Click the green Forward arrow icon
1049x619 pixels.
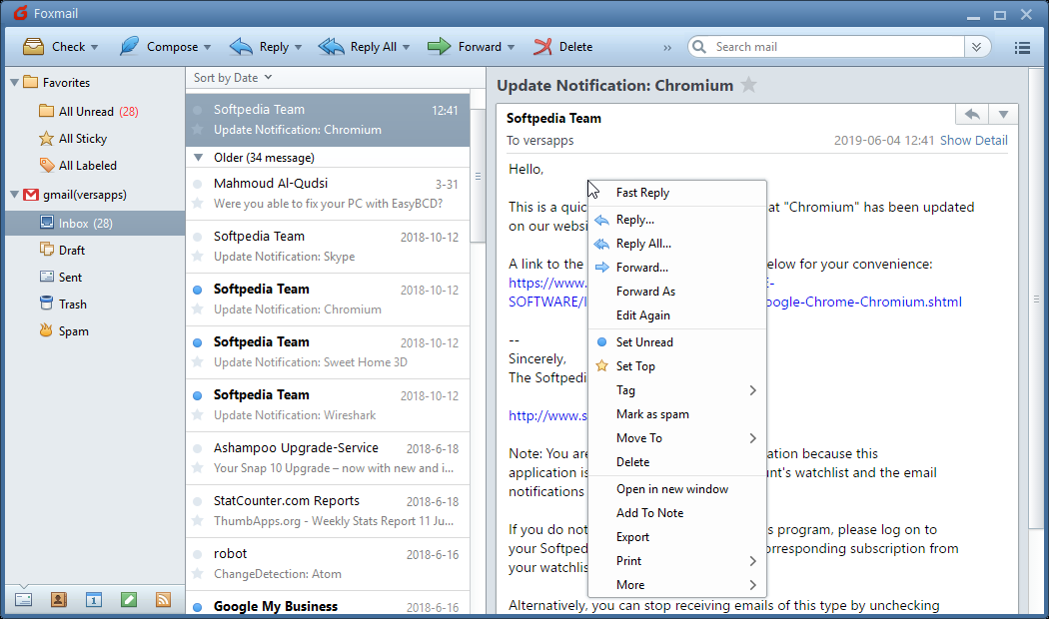[x=439, y=46]
